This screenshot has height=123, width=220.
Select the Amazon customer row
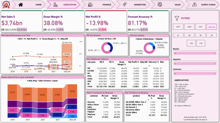coord(104,102)
